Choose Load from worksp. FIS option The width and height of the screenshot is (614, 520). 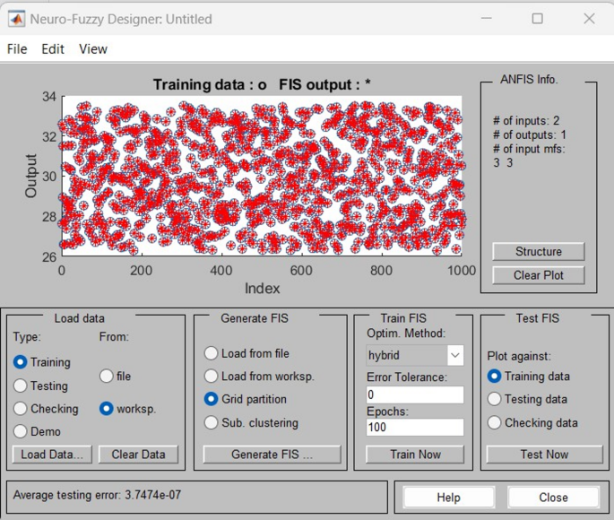(212, 377)
